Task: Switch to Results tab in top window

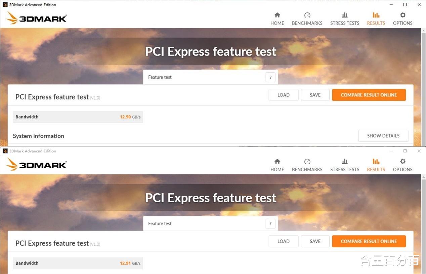Action: point(376,18)
